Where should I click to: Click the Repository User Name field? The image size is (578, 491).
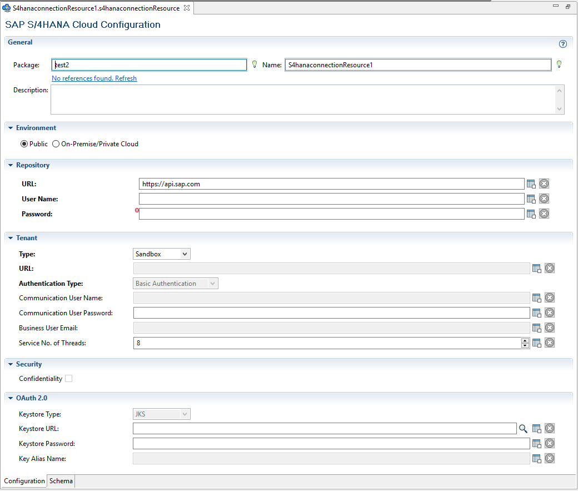[x=332, y=199]
